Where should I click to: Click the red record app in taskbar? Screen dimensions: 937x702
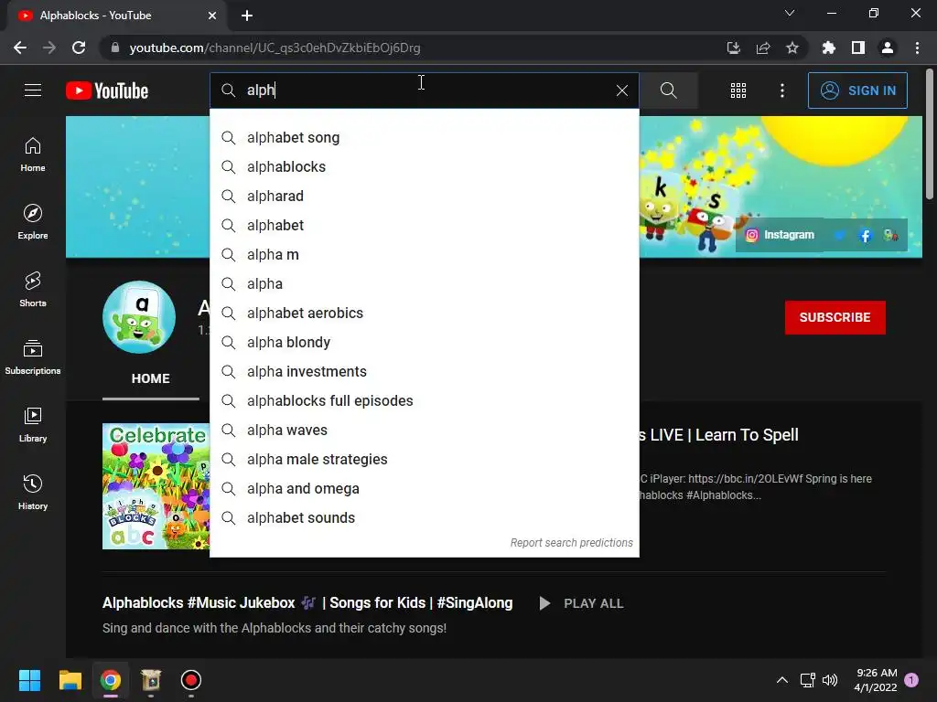click(190, 680)
